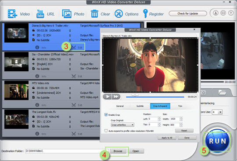Click the Destination Folder path field
The width and height of the screenshot is (237, 161).
(67, 151)
